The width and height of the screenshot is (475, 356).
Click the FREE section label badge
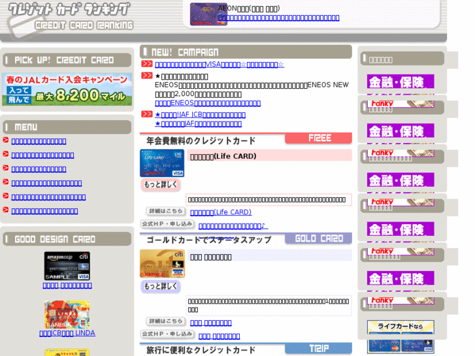[x=318, y=138]
